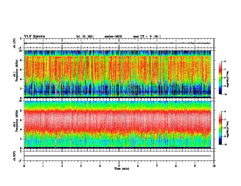This screenshot has height=186, width=241.
Task: Click the ch.2 frequency tick label "4"
Action: 21,129
